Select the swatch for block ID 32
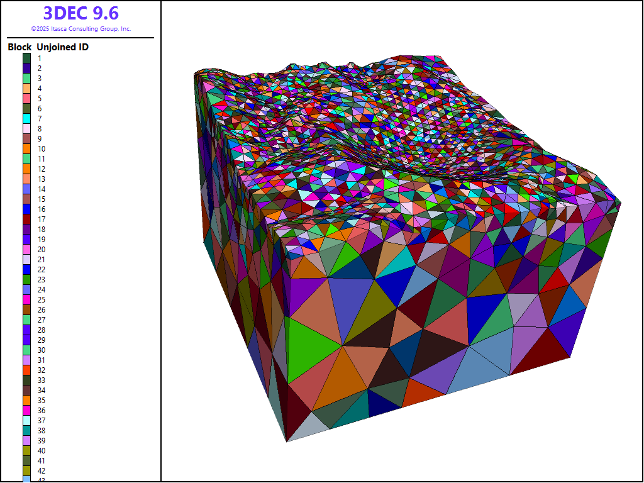 27,370
